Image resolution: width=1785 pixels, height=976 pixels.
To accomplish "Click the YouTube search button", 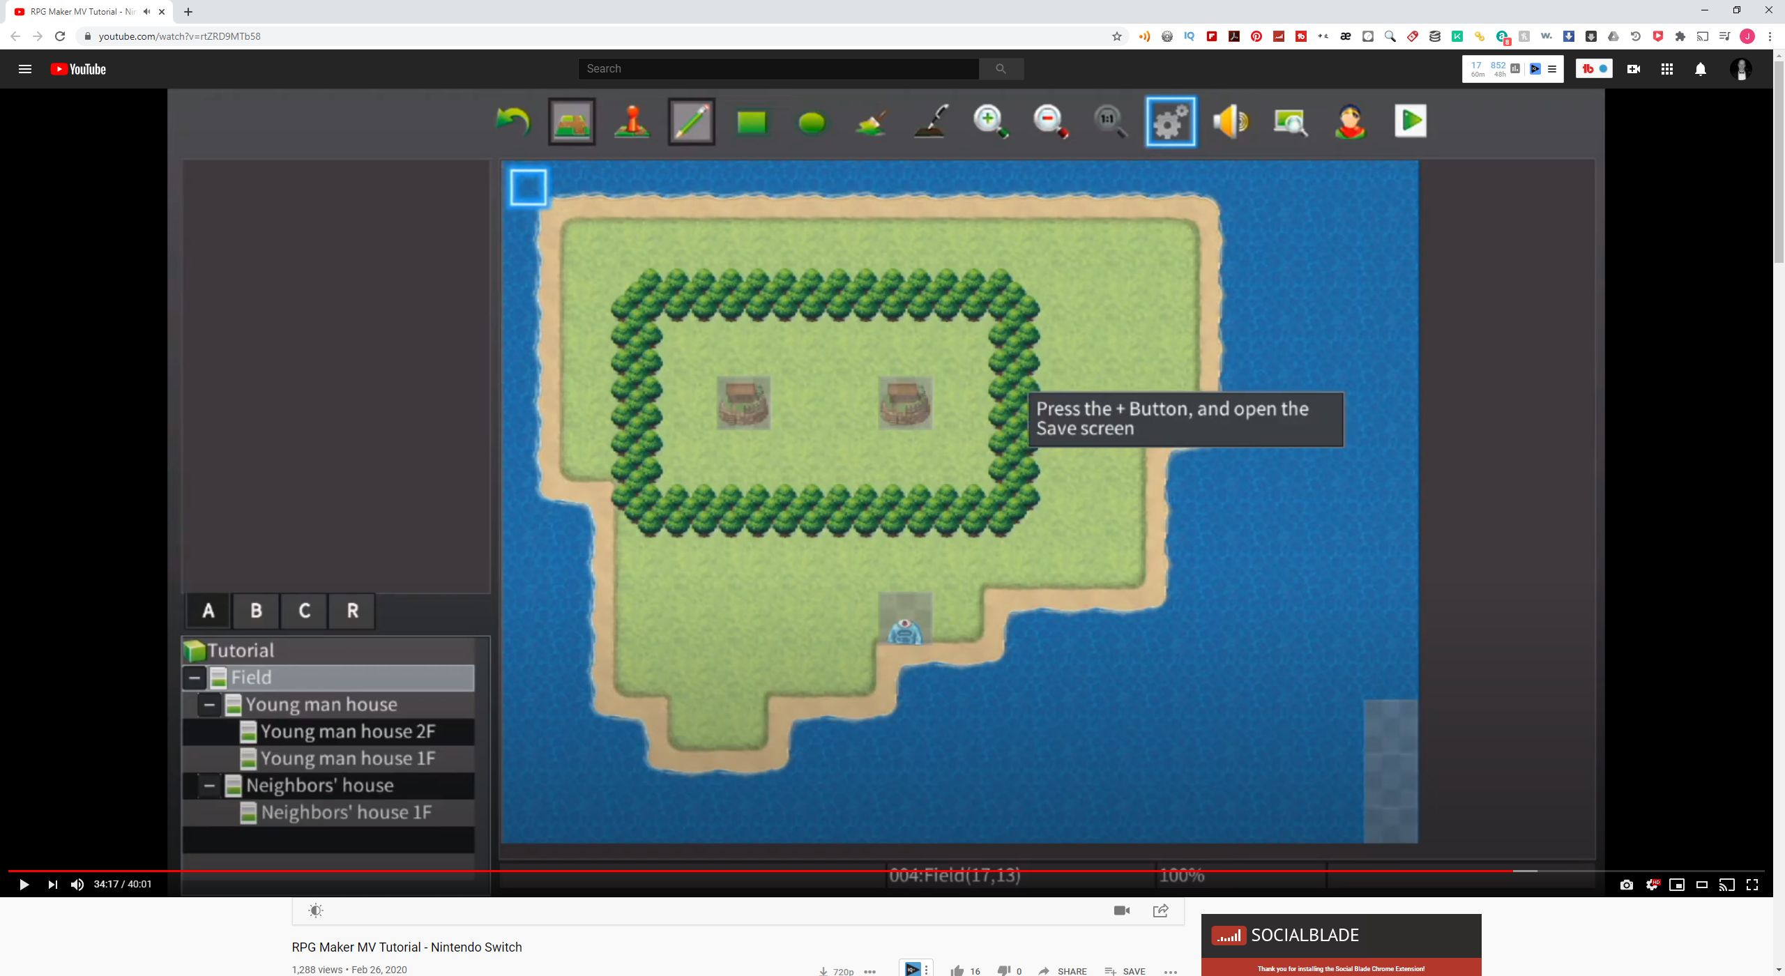I will (1001, 69).
